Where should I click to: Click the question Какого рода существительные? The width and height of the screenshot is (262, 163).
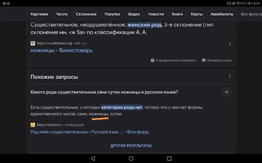pyautogui.click(x=104, y=92)
